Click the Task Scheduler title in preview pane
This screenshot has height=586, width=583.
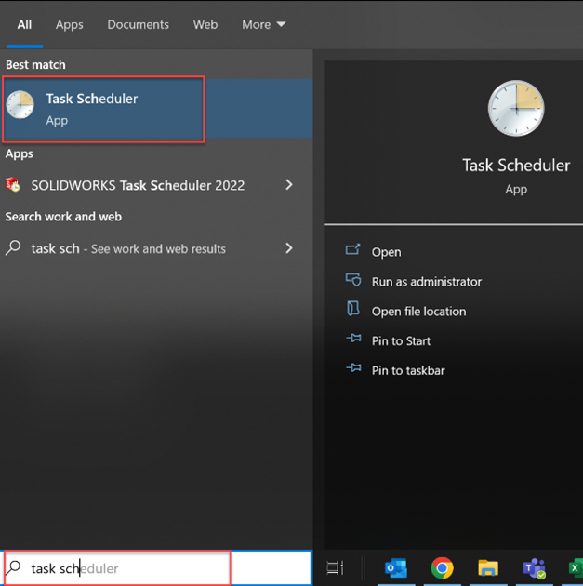tap(516, 166)
